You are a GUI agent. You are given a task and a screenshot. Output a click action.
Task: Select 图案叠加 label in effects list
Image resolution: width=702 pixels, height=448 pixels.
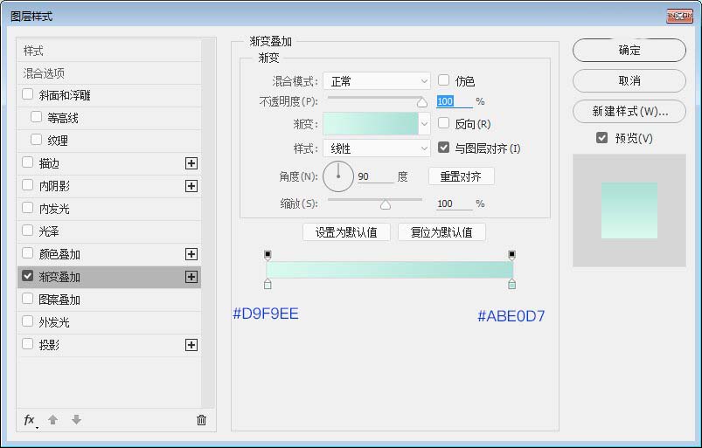point(59,300)
